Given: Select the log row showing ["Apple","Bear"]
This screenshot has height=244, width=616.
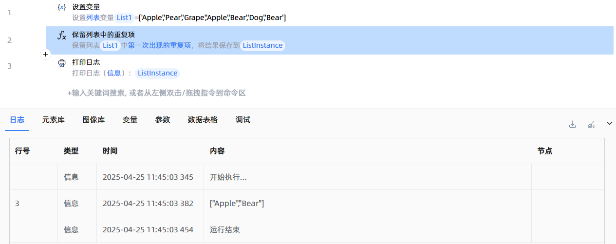Looking at the screenshot, I should click(x=237, y=203).
